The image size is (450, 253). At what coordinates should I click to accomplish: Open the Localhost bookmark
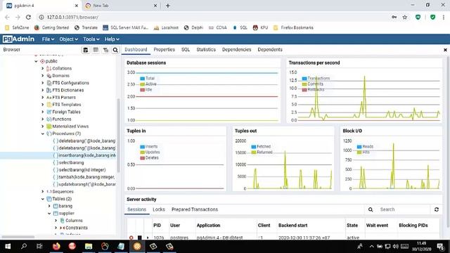click(x=166, y=27)
